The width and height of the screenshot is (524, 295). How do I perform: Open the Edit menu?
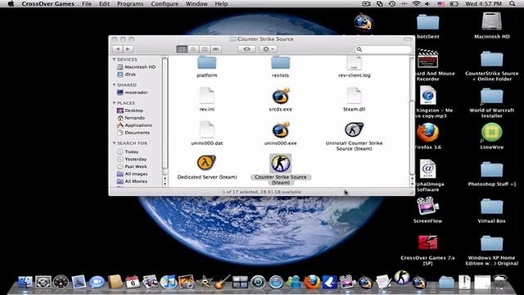click(x=104, y=4)
